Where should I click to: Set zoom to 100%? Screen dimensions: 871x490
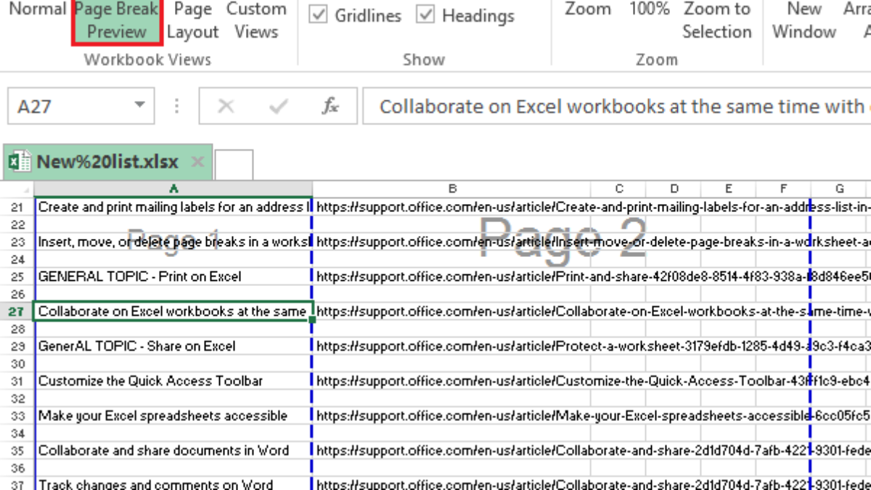coord(649,10)
